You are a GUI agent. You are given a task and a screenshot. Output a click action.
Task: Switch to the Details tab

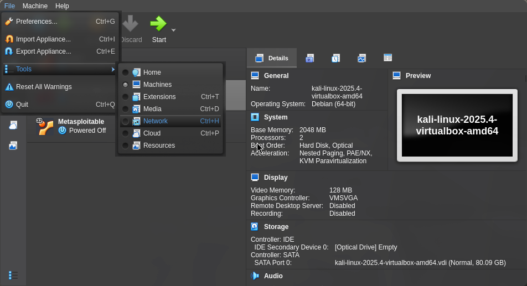272,59
